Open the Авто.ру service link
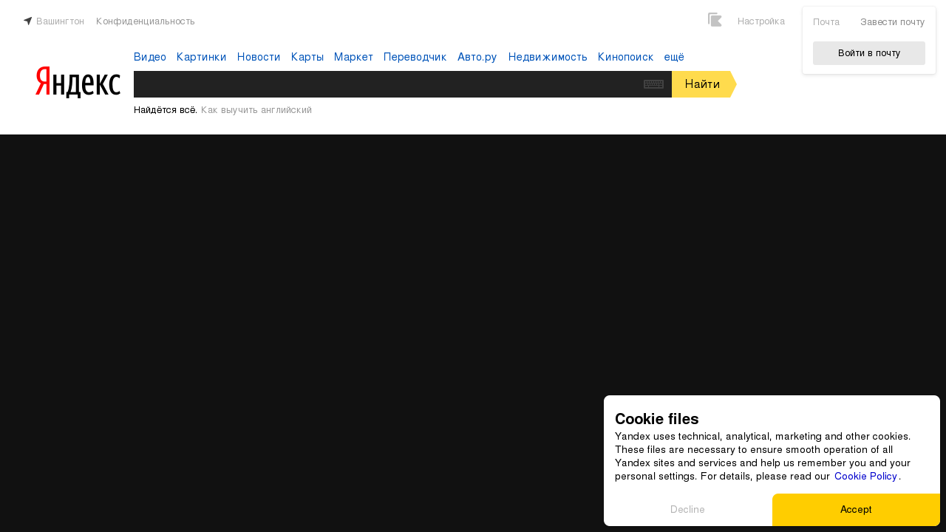Image resolution: width=946 pixels, height=532 pixels. pyautogui.click(x=477, y=57)
